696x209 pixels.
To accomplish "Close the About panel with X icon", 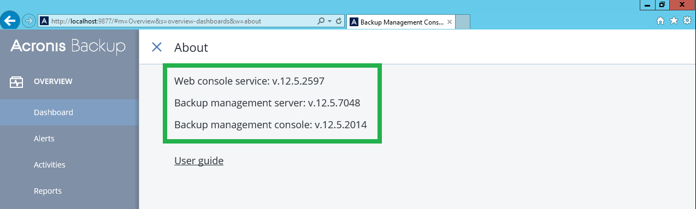I will [x=157, y=47].
